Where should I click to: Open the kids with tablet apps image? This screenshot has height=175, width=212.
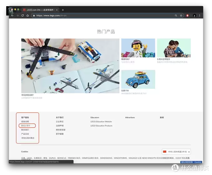pos(174,48)
